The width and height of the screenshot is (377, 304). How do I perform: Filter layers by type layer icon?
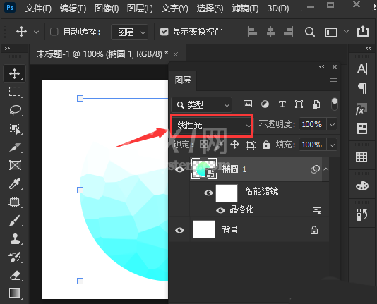tap(282, 104)
